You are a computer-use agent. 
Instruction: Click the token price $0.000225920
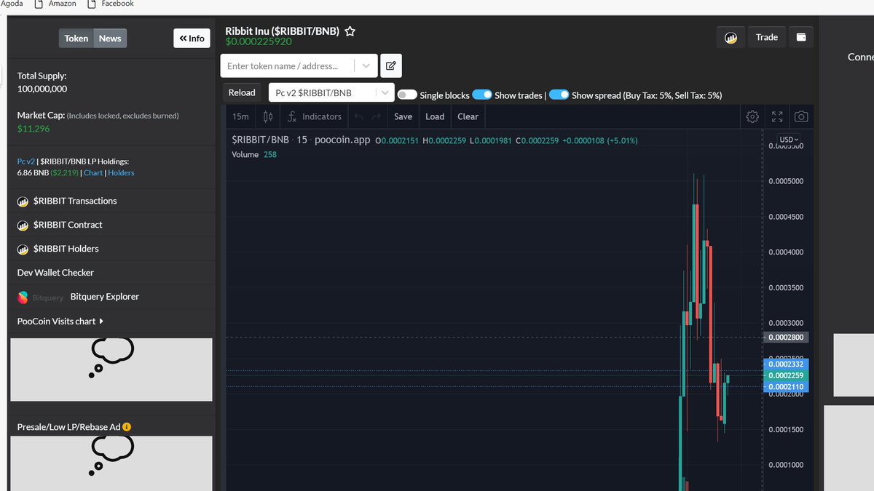coord(260,42)
